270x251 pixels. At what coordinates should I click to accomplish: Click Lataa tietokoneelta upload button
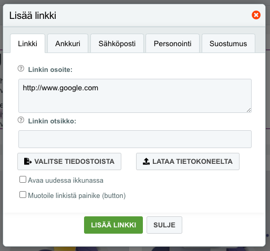pos(188,161)
